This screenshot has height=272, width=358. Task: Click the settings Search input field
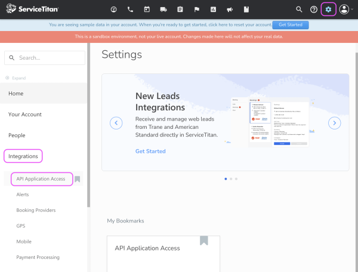point(45,58)
